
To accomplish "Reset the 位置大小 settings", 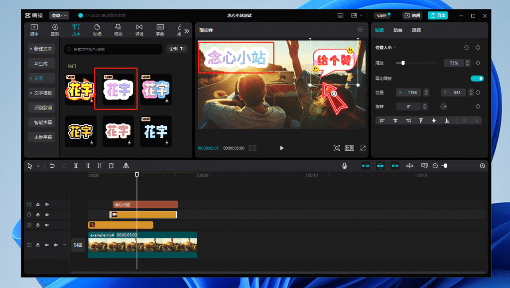I will point(466,47).
